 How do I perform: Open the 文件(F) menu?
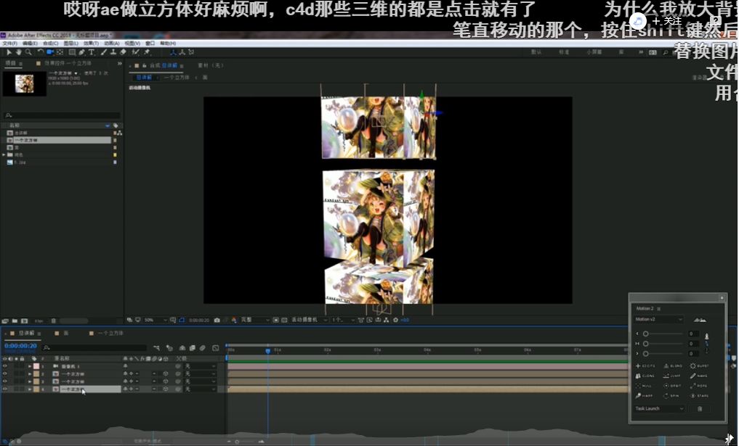pos(10,44)
